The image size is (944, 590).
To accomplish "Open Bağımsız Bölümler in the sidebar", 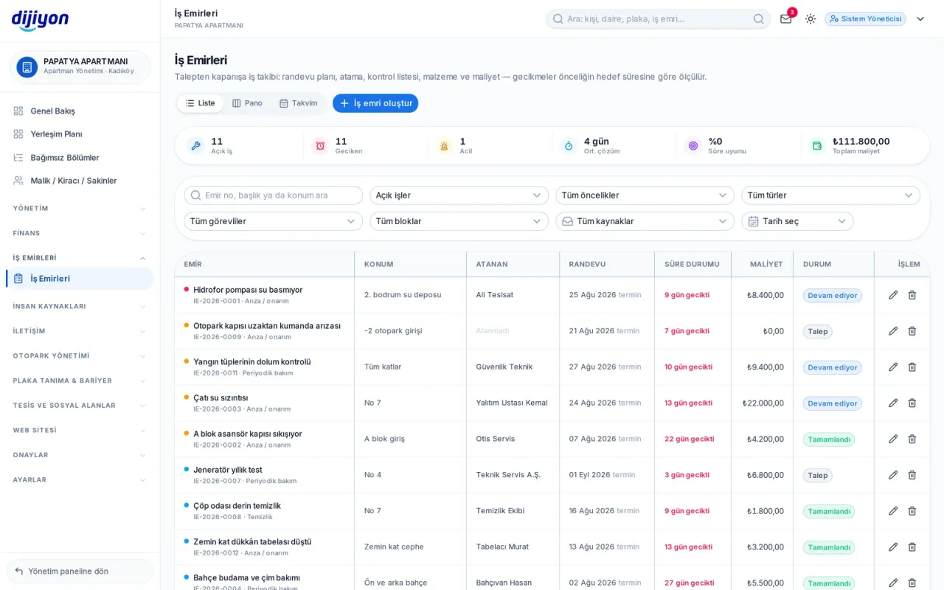I will (x=80, y=157).
